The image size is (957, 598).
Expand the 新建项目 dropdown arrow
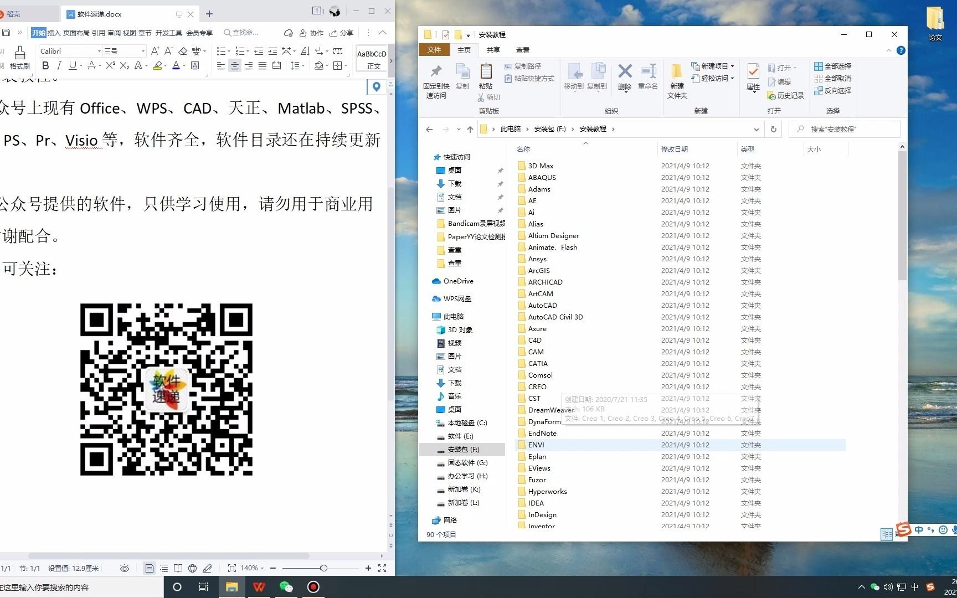point(731,66)
